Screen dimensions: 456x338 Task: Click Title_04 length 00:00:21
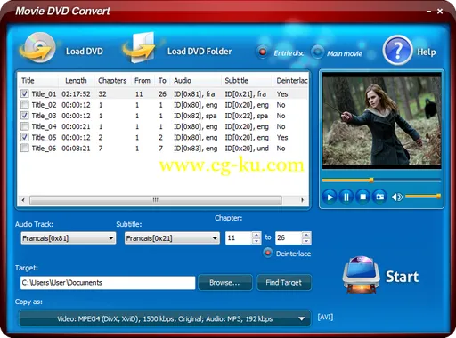(76, 126)
